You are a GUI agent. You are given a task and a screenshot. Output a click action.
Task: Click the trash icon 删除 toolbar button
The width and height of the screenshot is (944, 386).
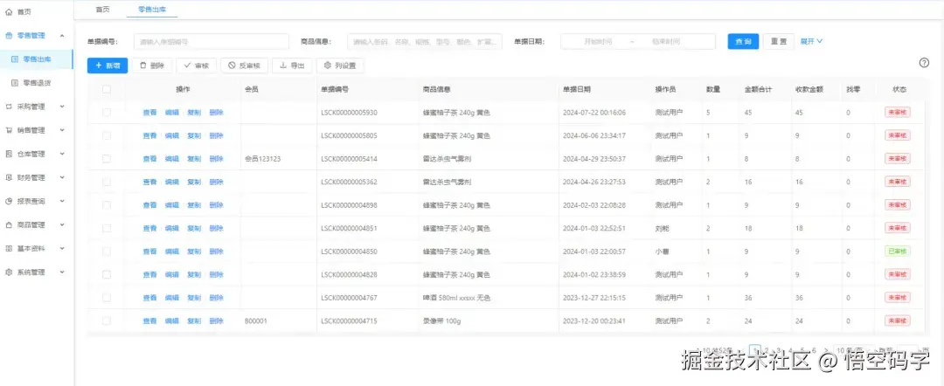(x=152, y=65)
